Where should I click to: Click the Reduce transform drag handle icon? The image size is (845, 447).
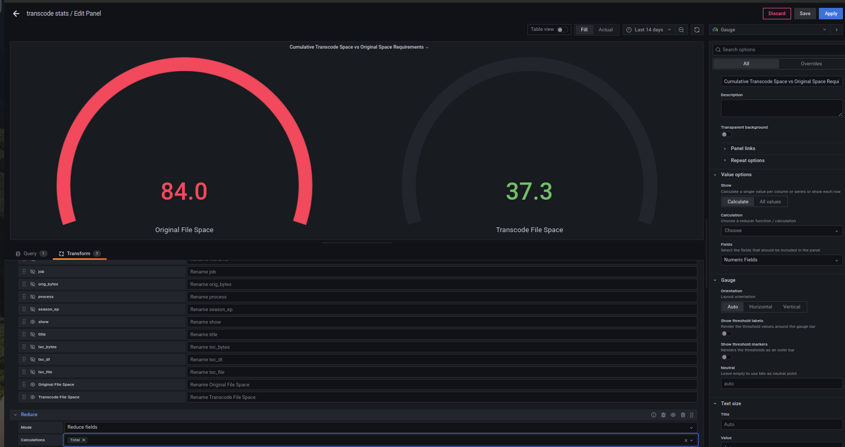(x=692, y=415)
